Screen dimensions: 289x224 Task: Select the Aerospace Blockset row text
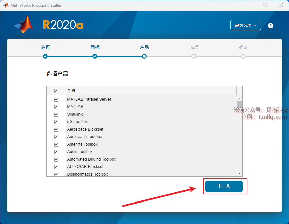click(85, 129)
